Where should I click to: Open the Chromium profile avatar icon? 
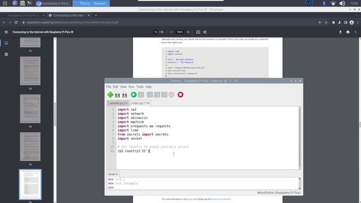click(351, 23)
